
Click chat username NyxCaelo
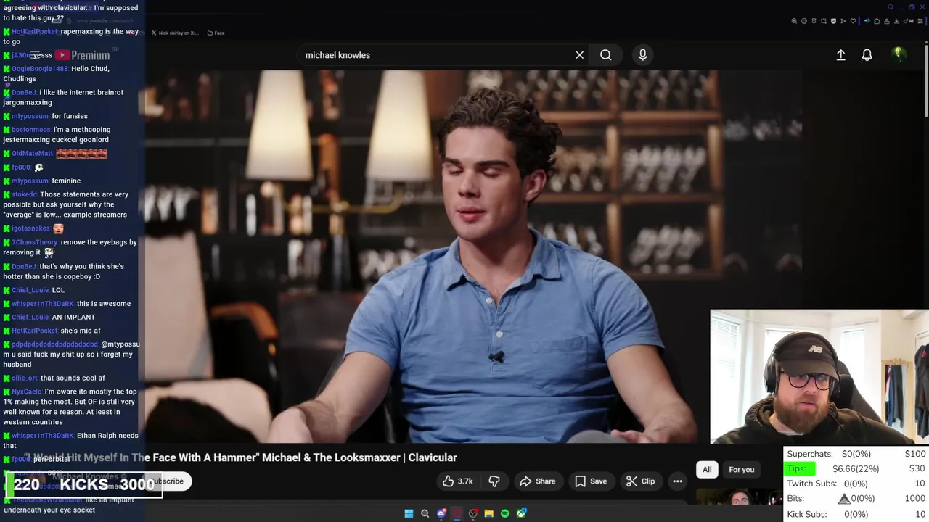(27, 391)
